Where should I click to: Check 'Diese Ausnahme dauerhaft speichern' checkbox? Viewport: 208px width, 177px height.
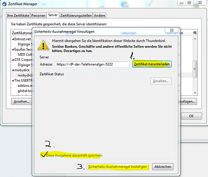[43, 155]
